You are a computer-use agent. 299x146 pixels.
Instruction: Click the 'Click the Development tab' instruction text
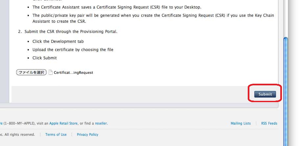[x=58, y=42]
